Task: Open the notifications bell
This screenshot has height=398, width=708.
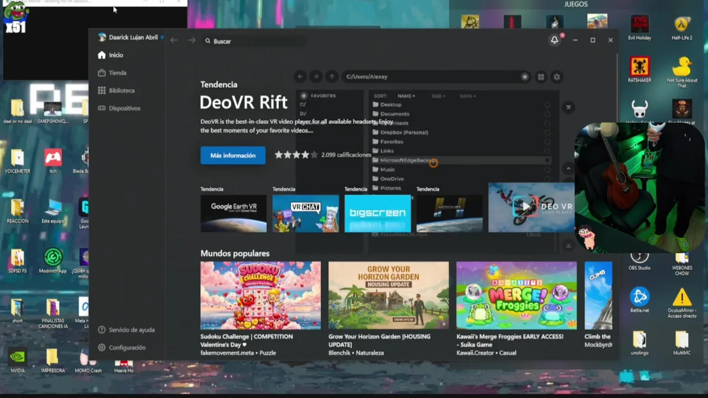Action: pyautogui.click(x=555, y=40)
